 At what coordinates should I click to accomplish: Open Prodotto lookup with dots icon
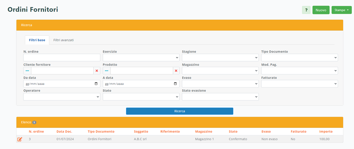tap(106, 71)
